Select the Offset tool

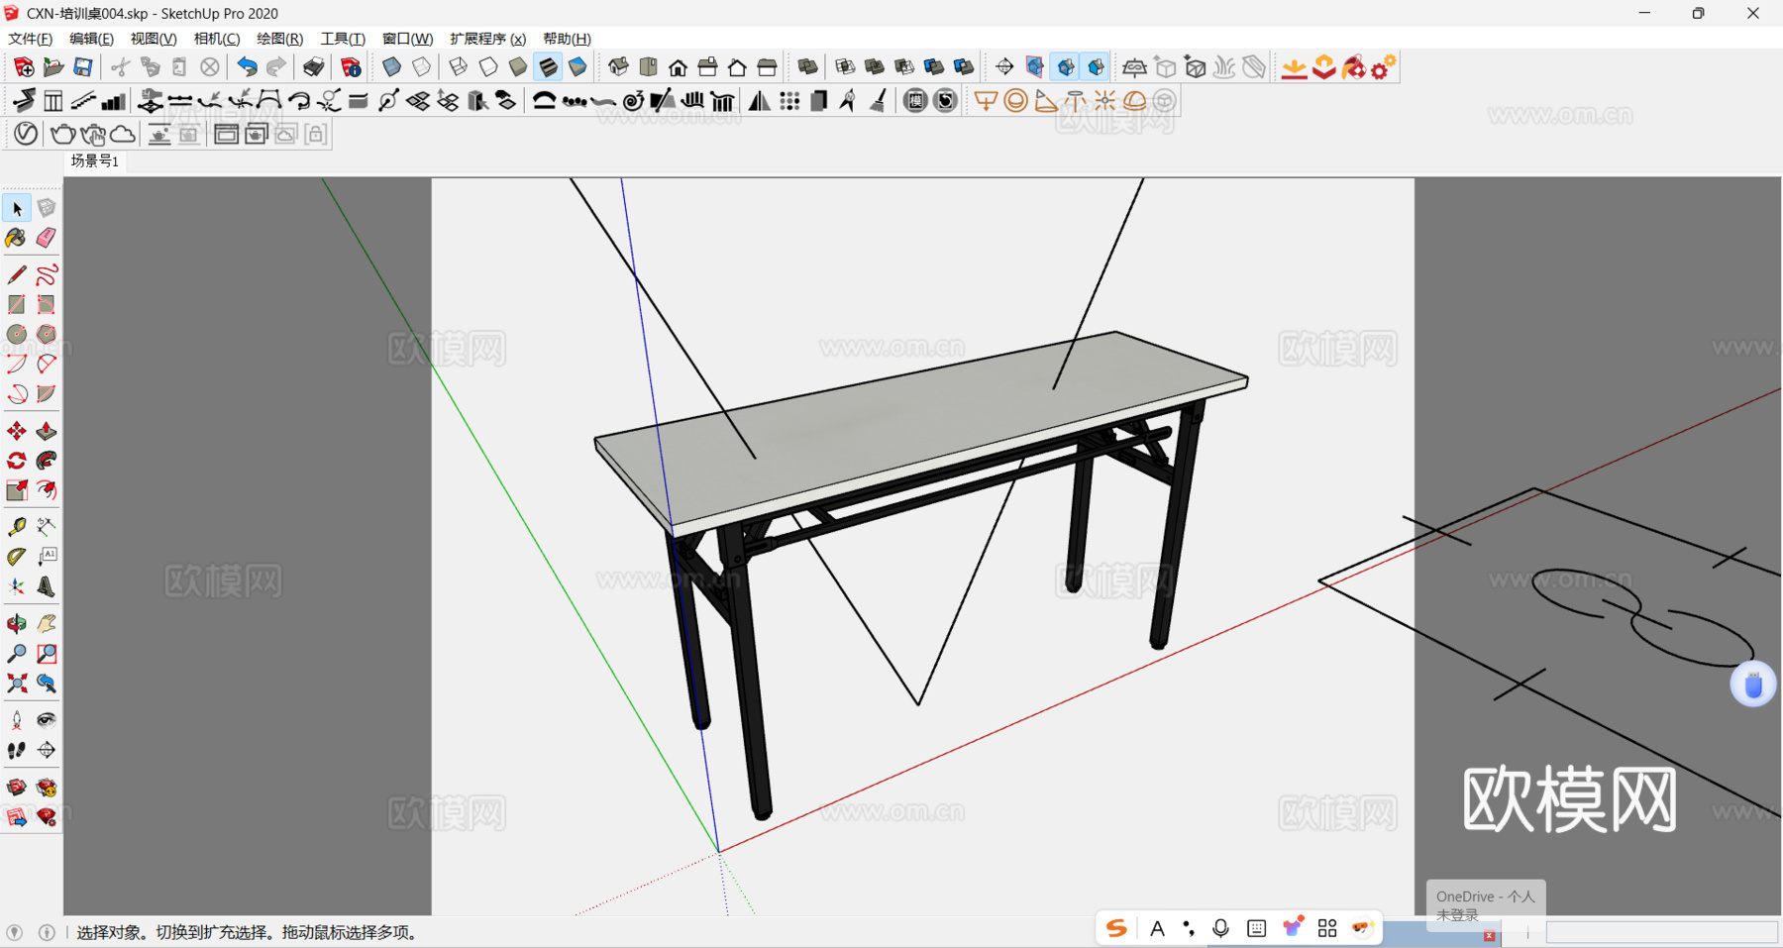[x=47, y=490]
